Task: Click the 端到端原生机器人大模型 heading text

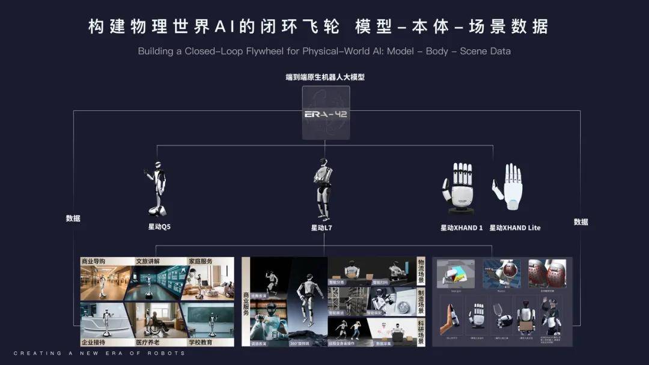Action: 325,77
